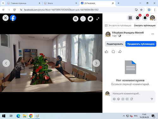Share the photo with arrow icon
Image resolution: width=158 pixels, height=119 pixels.
click(120, 52)
